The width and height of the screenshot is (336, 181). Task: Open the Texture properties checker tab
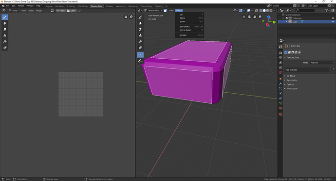coord(280,115)
